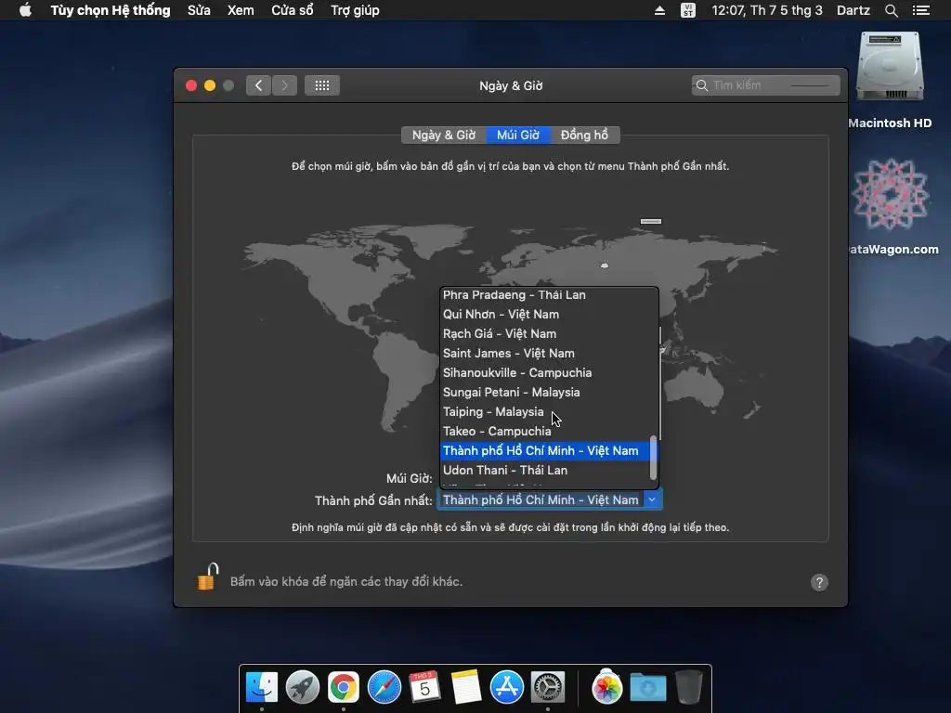
Task: Open the Sửa menu
Action: tap(199, 10)
